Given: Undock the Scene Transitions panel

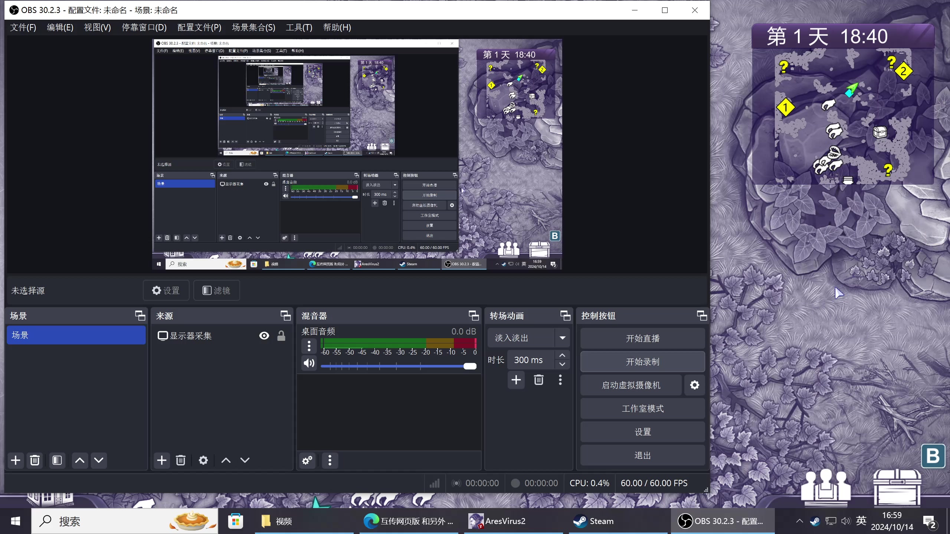Looking at the screenshot, I should coord(565,316).
